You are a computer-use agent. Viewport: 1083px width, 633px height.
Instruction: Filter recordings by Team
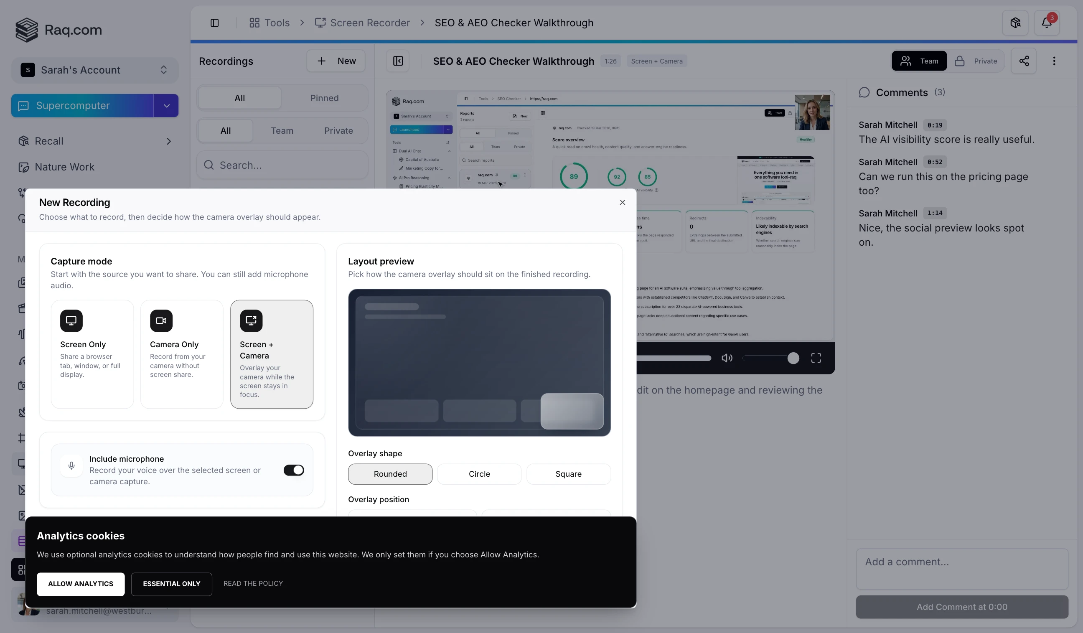point(282,131)
